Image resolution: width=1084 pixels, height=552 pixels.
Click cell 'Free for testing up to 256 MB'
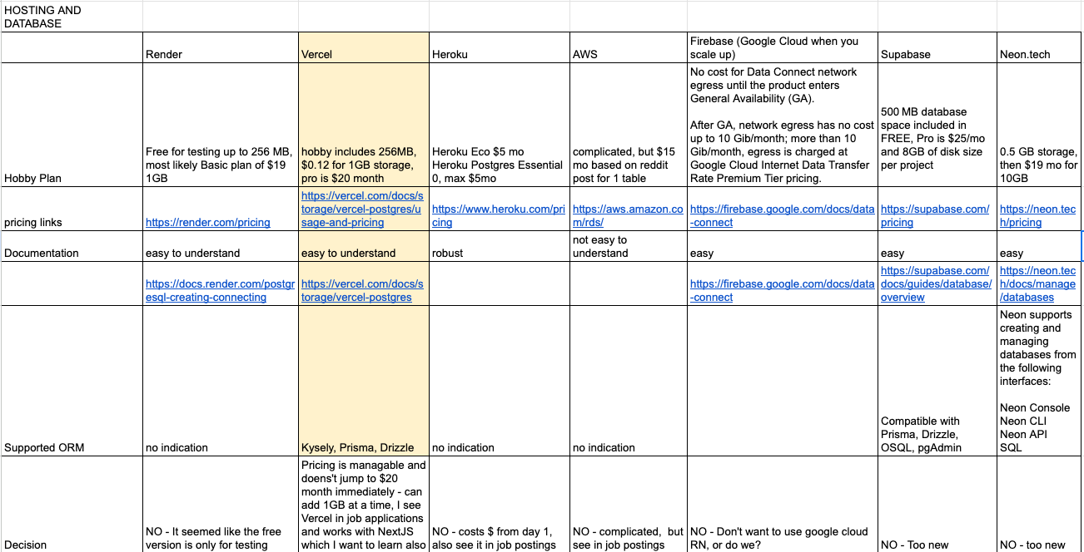[220, 125]
